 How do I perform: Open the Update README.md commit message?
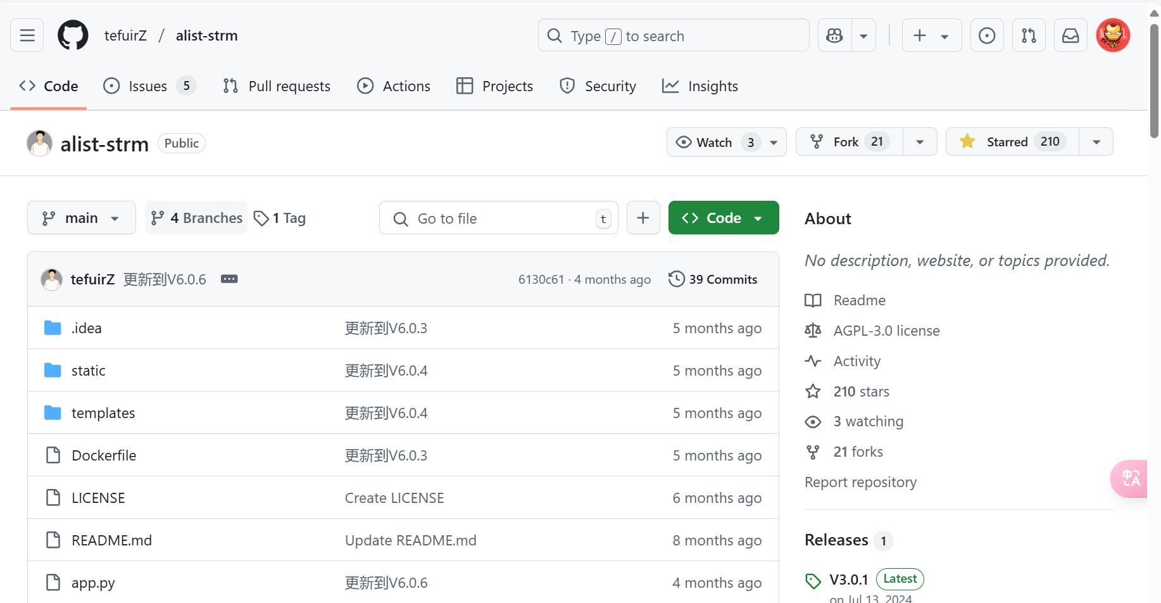(x=411, y=540)
